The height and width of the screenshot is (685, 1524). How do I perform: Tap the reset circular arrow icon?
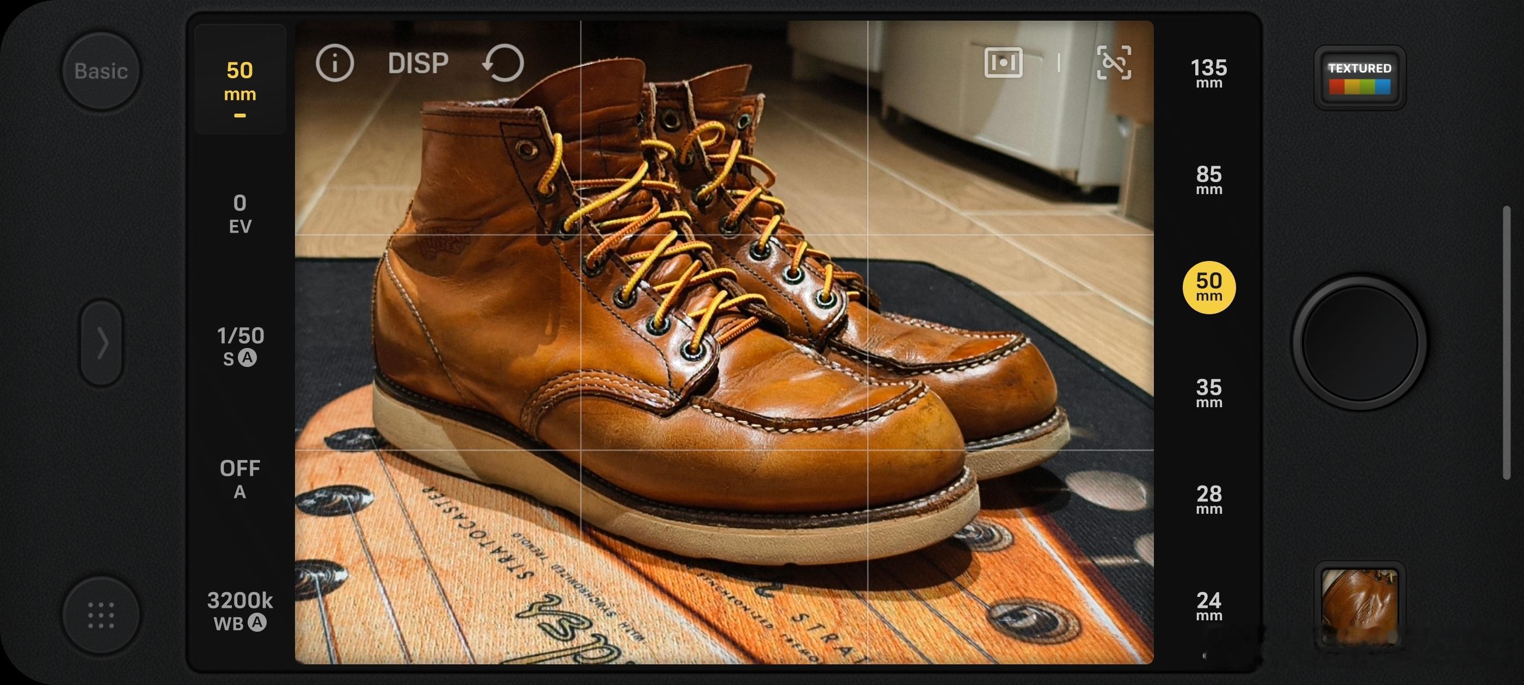click(503, 63)
